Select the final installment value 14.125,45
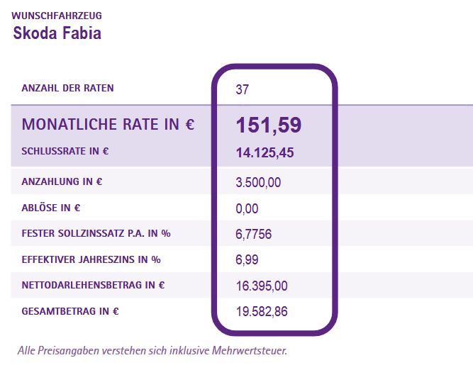This screenshot has height=387, width=473. [265, 152]
